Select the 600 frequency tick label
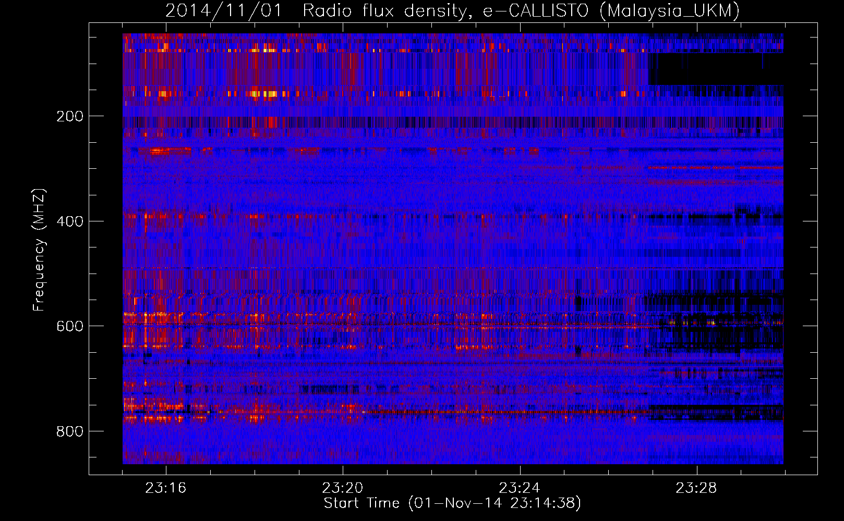This screenshot has width=844, height=521. click(x=70, y=326)
